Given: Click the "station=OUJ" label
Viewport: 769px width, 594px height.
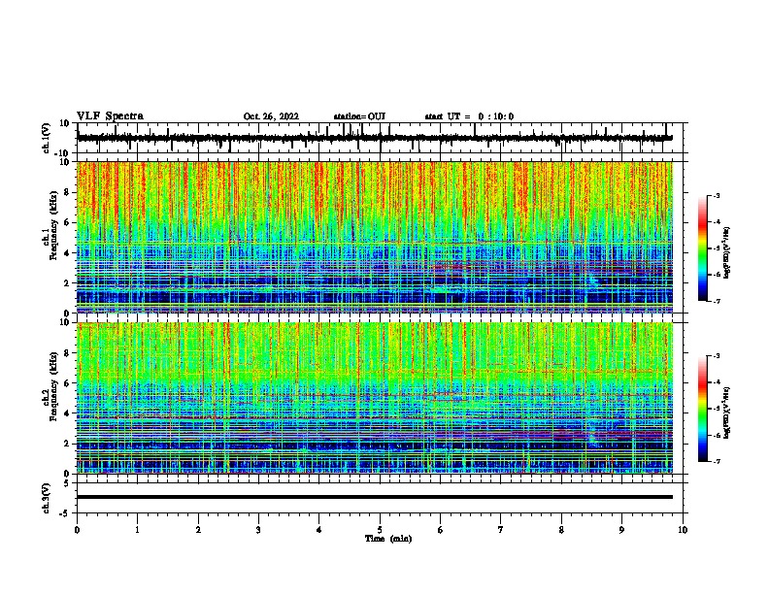Looking at the screenshot, I should click(359, 116).
